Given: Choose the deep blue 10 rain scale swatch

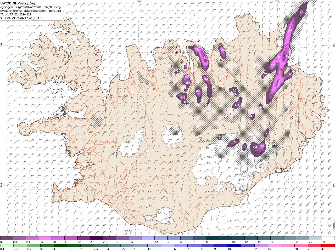Looking at the screenshot, I should [234, 246].
